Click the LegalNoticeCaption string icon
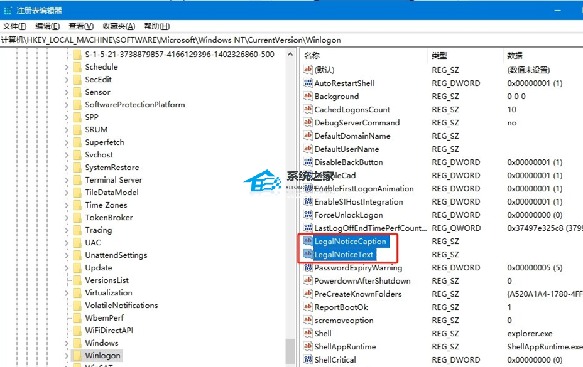 (308, 241)
